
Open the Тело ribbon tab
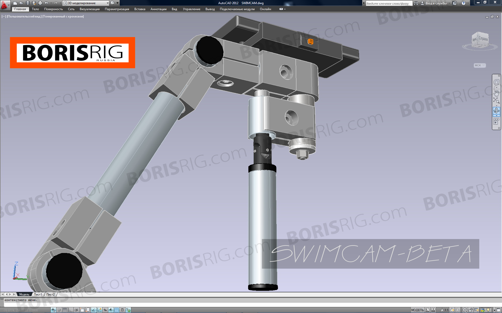35,9
